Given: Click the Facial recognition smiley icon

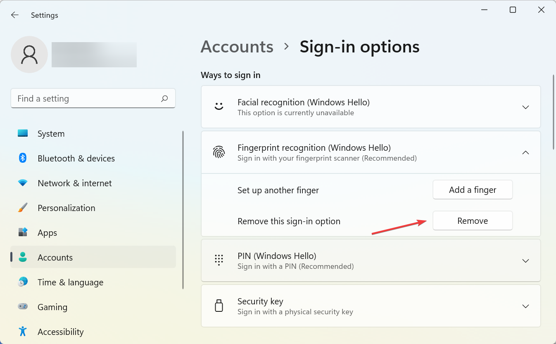Looking at the screenshot, I should click(219, 107).
